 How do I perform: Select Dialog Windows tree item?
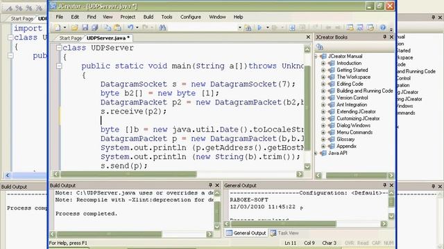(x=353, y=125)
